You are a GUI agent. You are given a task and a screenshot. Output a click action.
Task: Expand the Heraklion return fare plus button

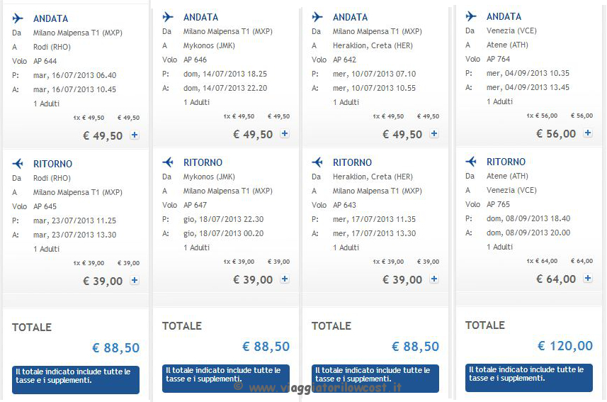tap(434, 279)
